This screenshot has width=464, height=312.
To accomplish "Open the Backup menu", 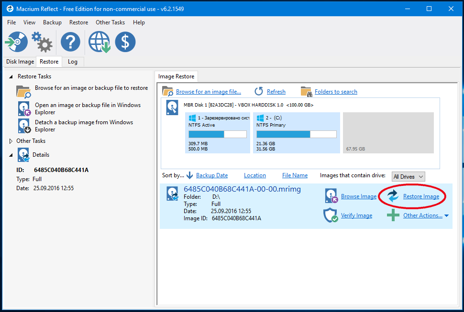I will [52, 22].
